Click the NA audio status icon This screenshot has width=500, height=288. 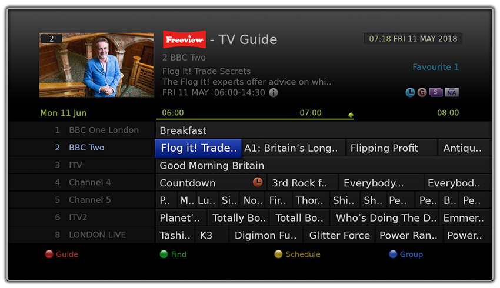(452, 92)
